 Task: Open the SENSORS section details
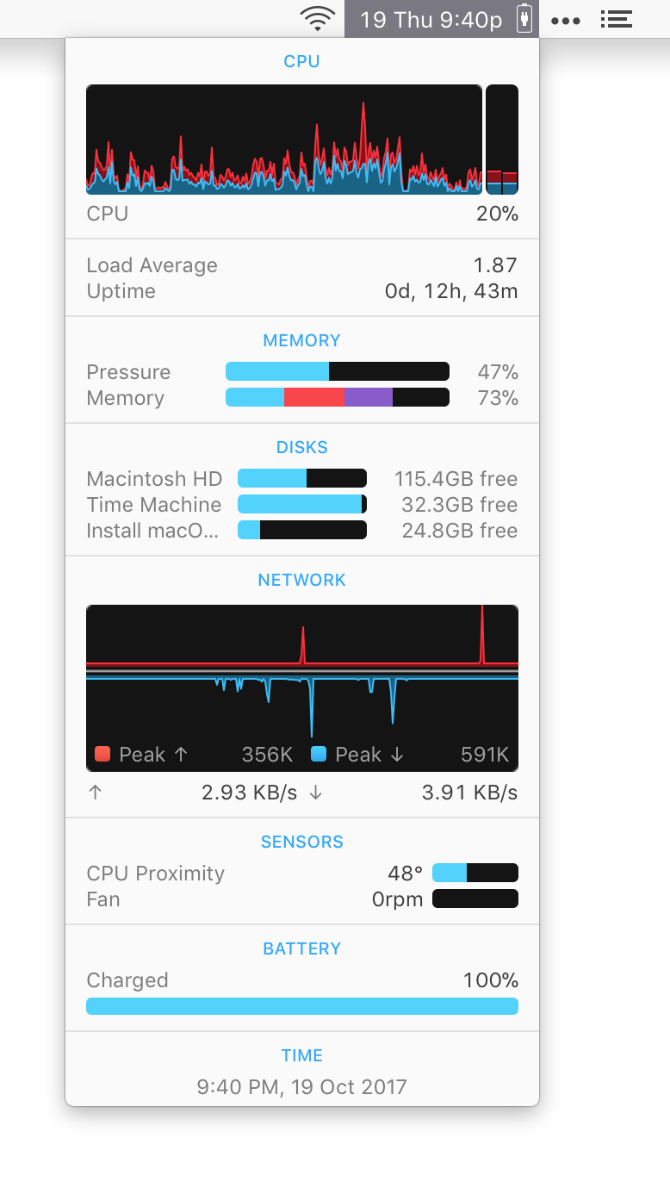point(301,842)
